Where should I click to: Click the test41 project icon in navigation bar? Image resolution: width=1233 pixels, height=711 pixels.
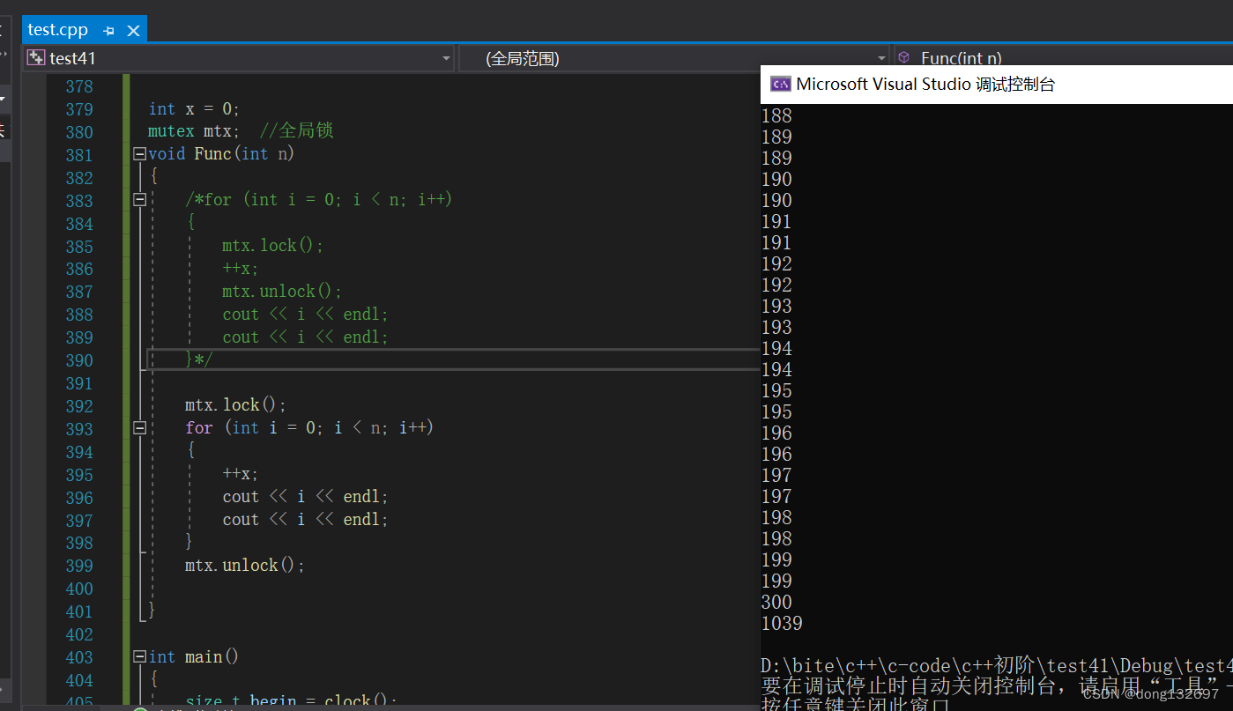35,58
